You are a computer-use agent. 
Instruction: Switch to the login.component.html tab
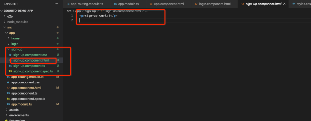(214, 4)
